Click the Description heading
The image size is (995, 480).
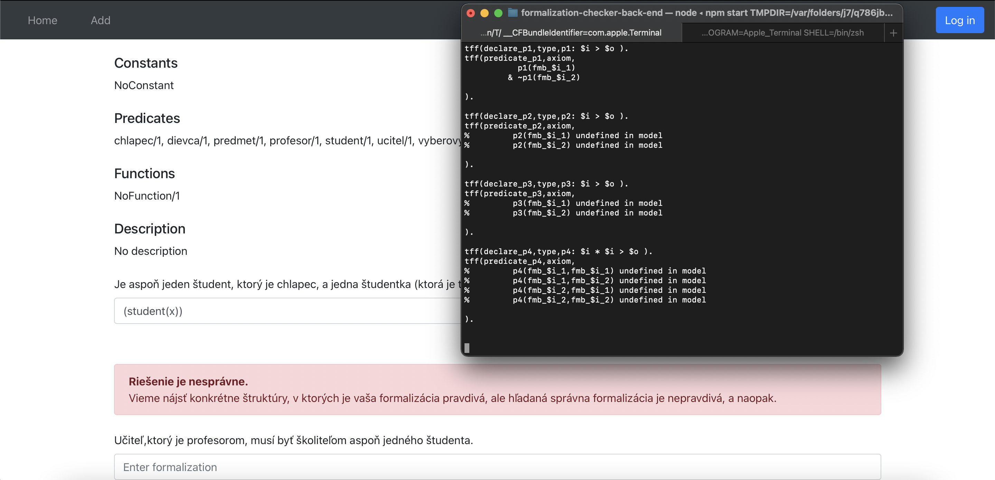point(150,229)
